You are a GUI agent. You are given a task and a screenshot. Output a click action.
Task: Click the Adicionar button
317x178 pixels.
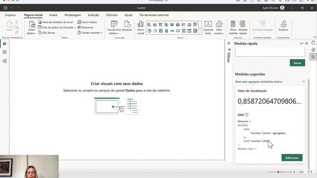coord(292,158)
